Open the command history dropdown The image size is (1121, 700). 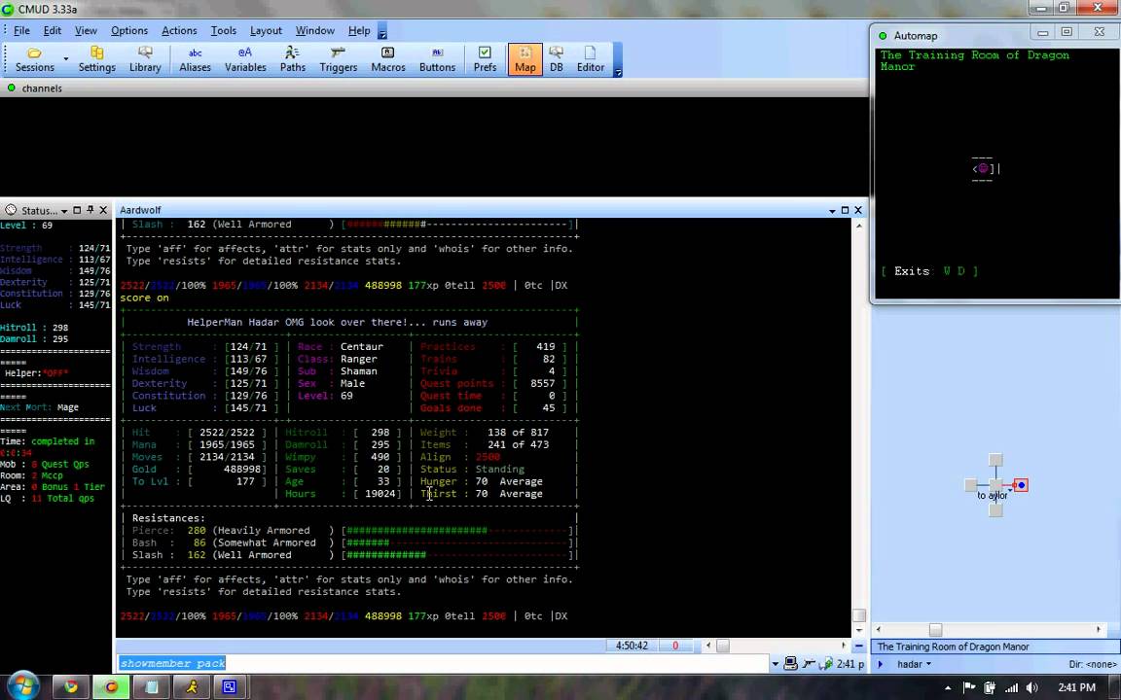click(x=775, y=664)
